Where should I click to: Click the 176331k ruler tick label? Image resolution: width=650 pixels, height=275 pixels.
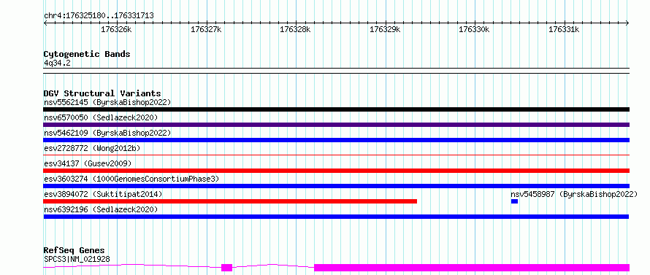(564, 30)
